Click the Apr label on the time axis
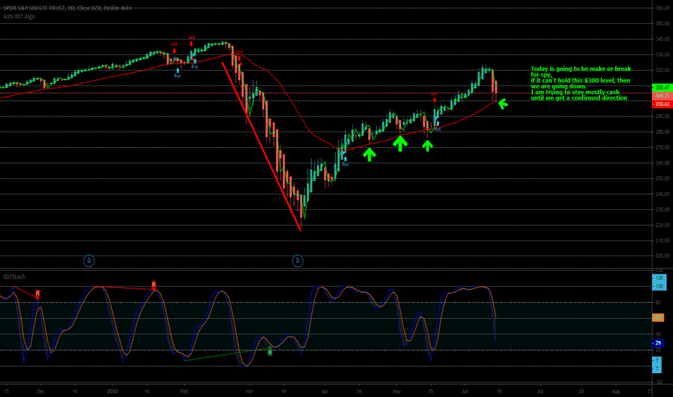 pos(324,391)
